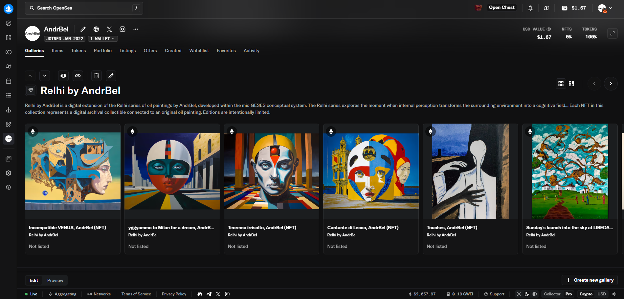Expand the 1 Wallet dropdown
This screenshot has height=299, width=624.
tap(103, 39)
